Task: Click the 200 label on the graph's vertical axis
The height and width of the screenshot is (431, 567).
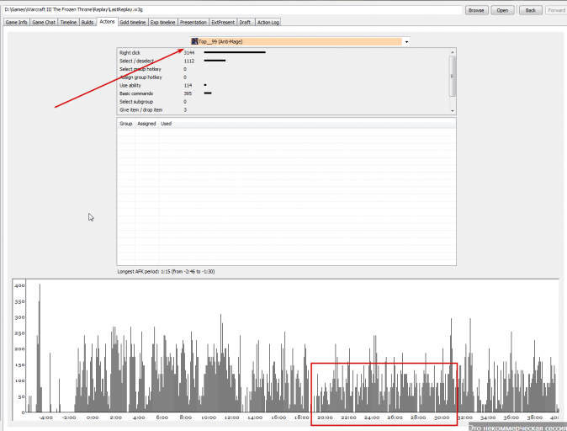Action: pyautogui.click(x=19, y=349)
